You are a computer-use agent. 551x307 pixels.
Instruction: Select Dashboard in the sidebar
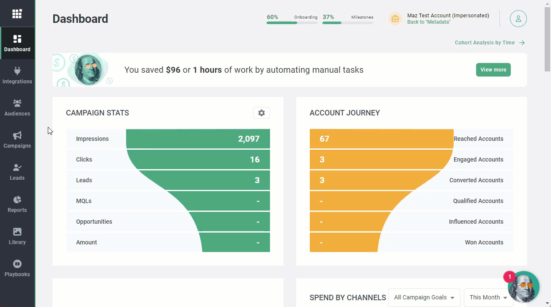pyautogui.click(x=17, y=43)
